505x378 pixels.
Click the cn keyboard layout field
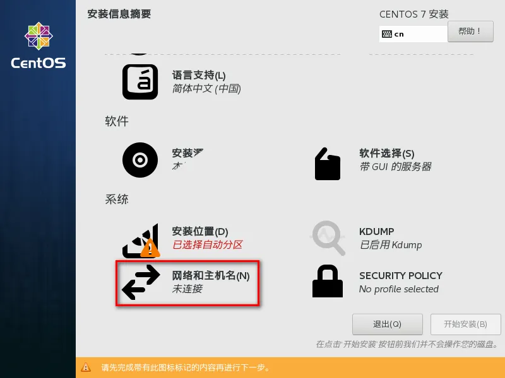point(413,34)
